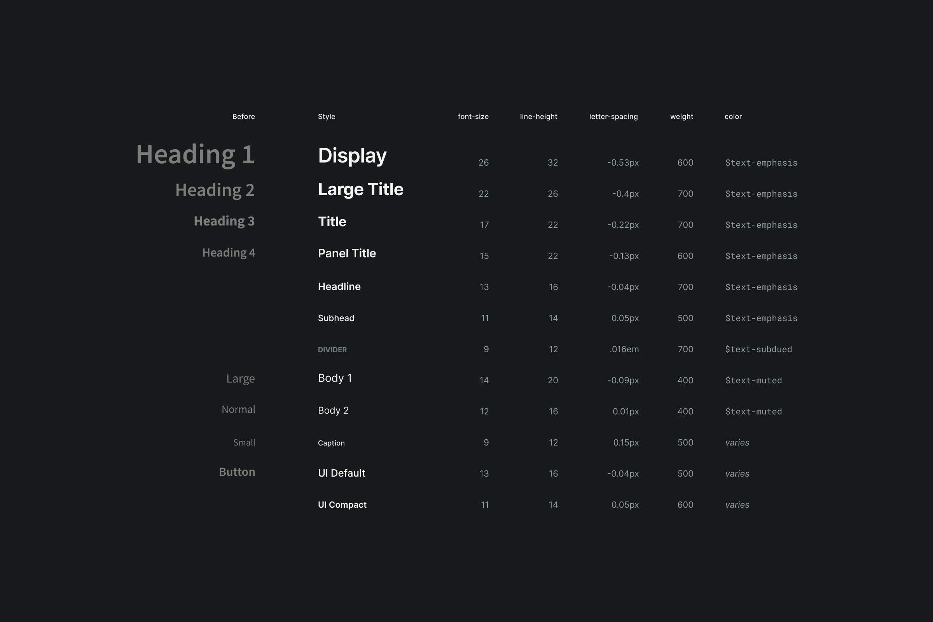Image resolution: width=933 pixels, height=622 pixels.
Task: Select the Body 1 text sample
Action: [334, 378]
